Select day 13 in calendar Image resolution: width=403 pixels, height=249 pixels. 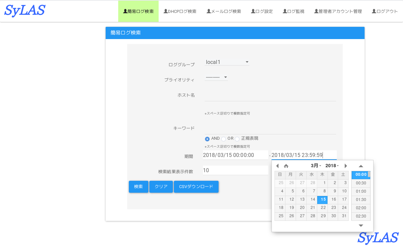tap(301, 199)
